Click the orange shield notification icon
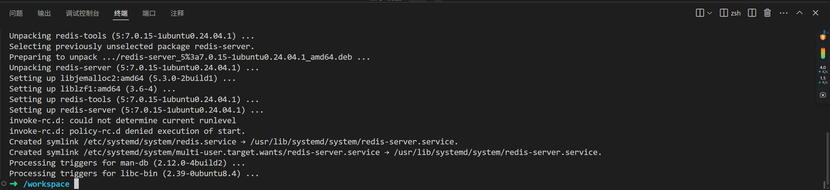Image resolution: width=830 pixels, height=190 pixels. point(823,37)
